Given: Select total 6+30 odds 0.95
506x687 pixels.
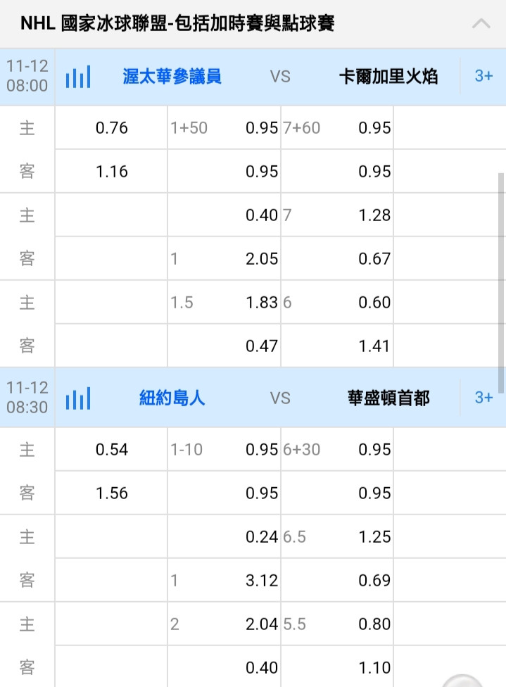Looking at the screenshot, I should pos(337,450).
